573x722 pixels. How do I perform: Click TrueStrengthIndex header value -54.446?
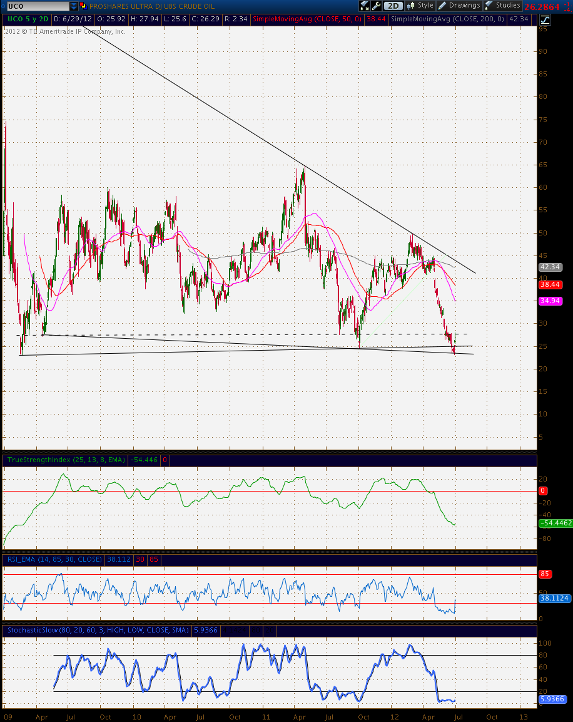(144, 460)
